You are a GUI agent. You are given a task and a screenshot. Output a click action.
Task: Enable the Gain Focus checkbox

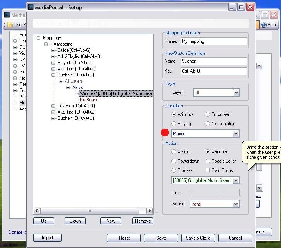tap(208, 170)
